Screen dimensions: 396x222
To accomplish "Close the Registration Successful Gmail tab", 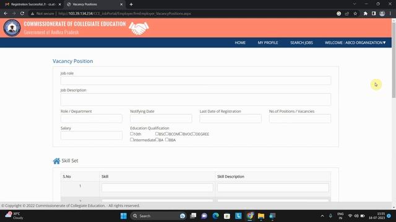I will pos(60,4).
